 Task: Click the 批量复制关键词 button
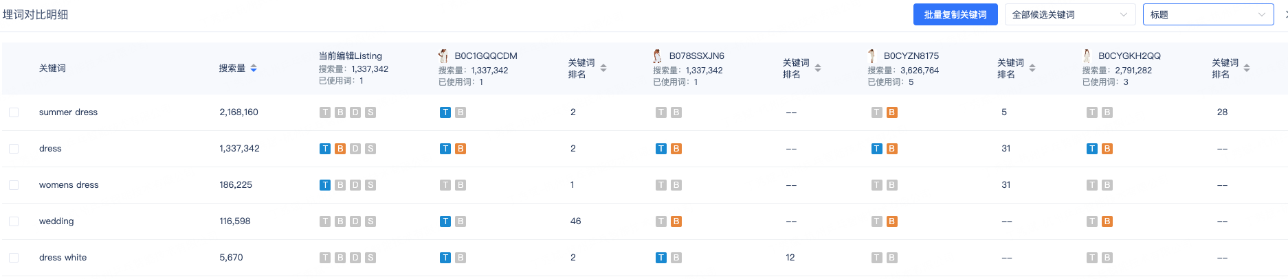coord(955,14)
